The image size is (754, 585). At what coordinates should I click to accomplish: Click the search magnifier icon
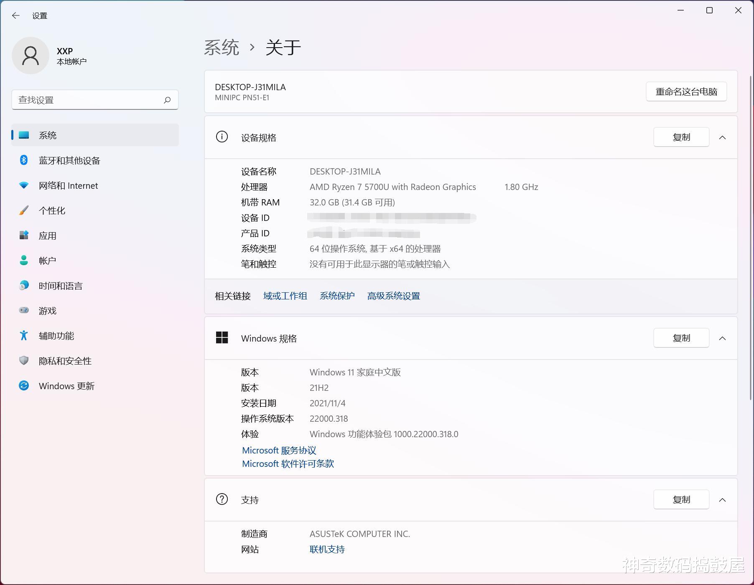click(x=167, y=100)
